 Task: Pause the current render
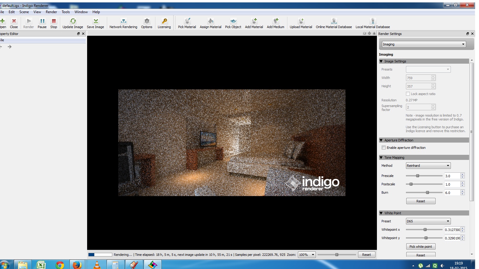[x=42, y=23]
